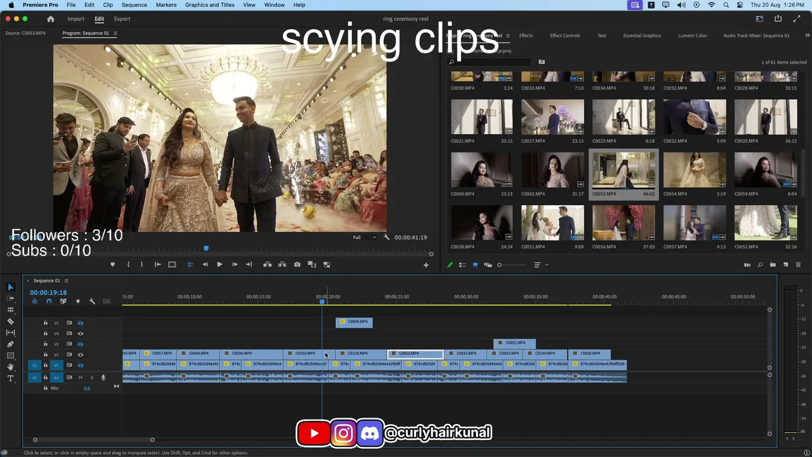Click Export Frame camera icon

[297, 265]
